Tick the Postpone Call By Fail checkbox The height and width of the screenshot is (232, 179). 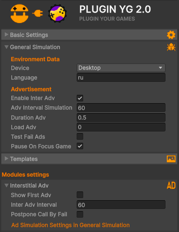click(x=80, y=214)
